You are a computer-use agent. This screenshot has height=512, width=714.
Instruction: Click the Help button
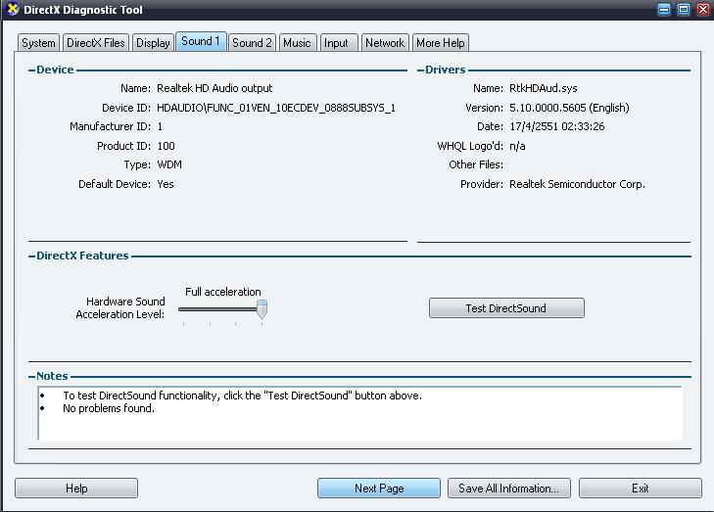[x=76, y=489]
